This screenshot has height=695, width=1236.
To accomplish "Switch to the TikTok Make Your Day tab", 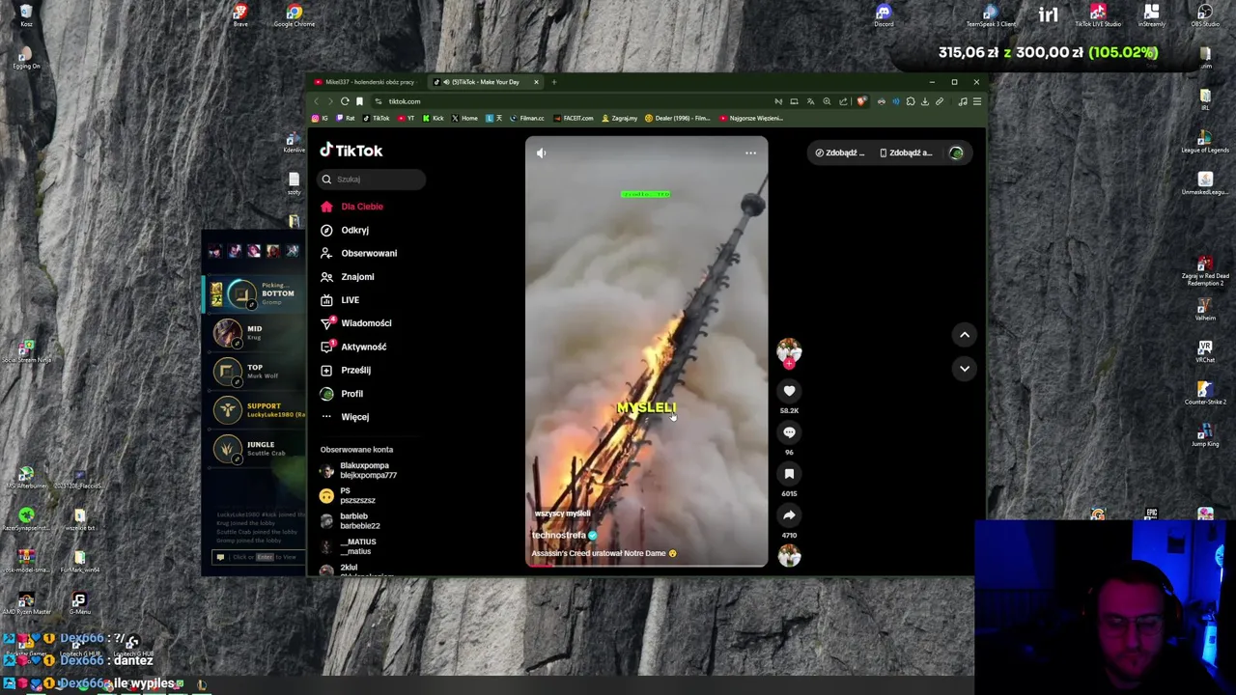I will pyautogui.click(x=486, y=82).
